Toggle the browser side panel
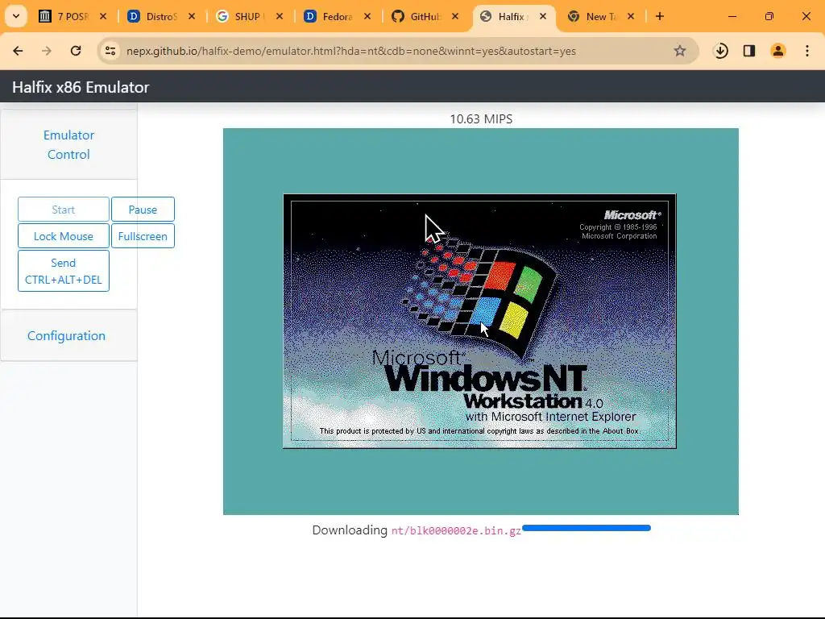 pyautogui.click(x=749, y=51)
